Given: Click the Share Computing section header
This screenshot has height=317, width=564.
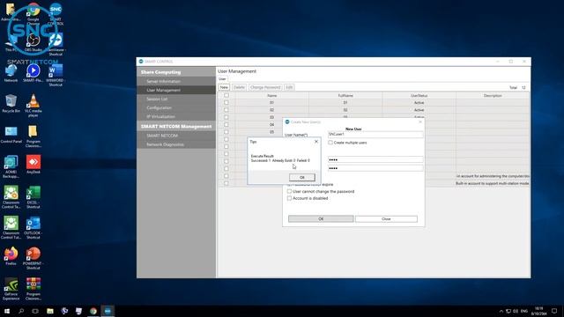Looking at the screenshot, I should (x=176, y=72).
